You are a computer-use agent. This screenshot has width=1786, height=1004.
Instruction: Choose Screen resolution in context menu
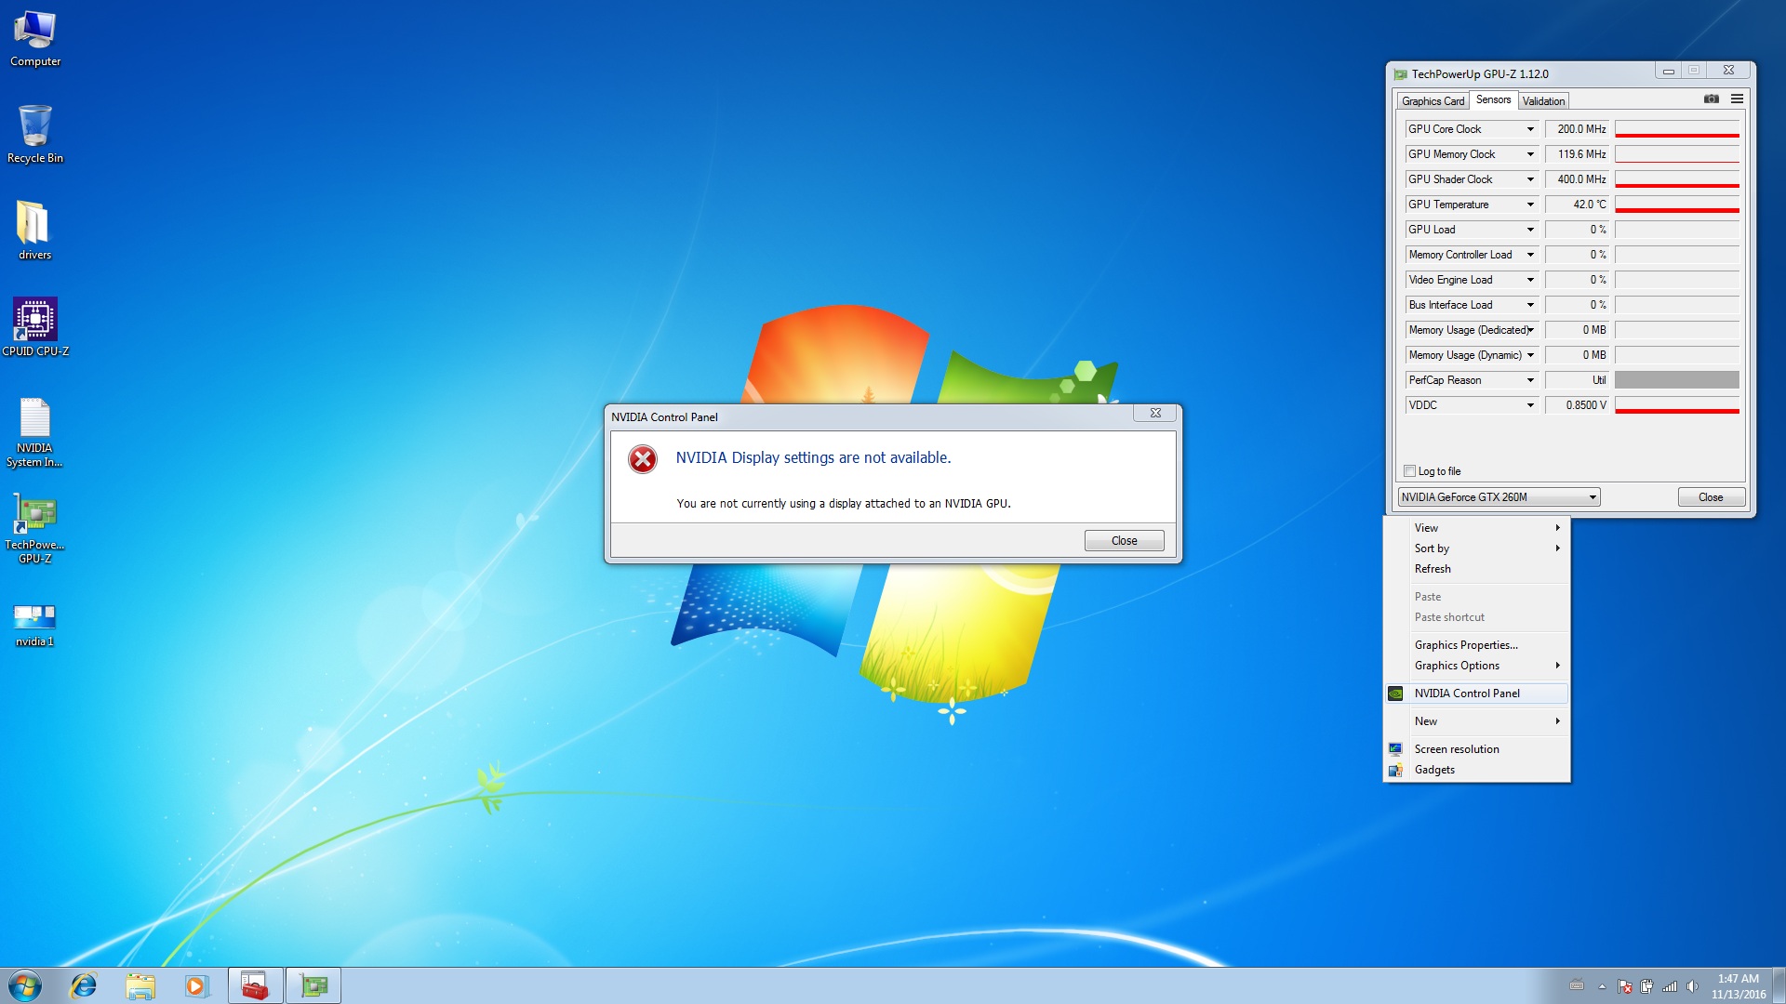coord(1476,749)
